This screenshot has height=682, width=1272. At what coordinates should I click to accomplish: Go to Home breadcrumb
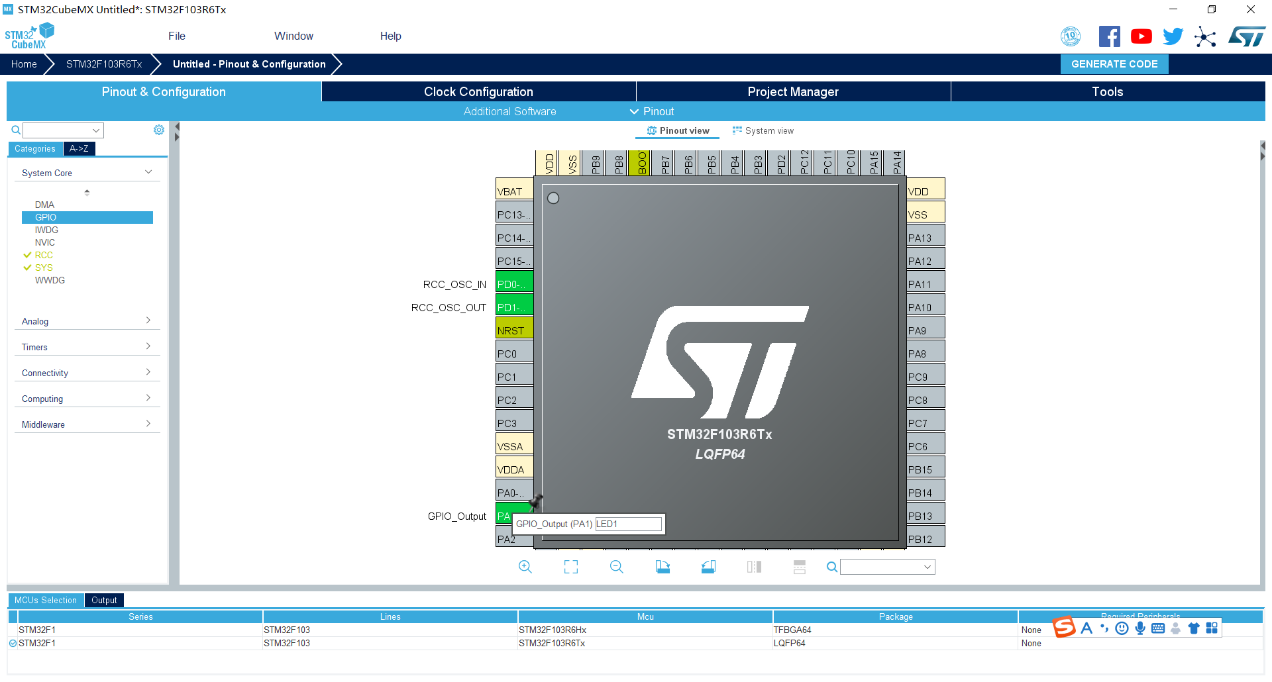(x=24, y=64)
